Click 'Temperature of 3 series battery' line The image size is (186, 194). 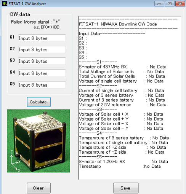click(124, 138)
